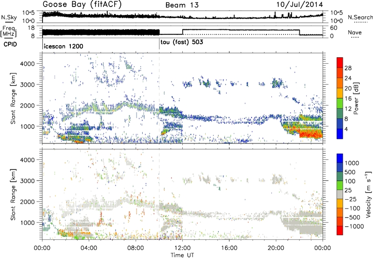
Task: Click the '1000' tick on Velocity scale
Action: (352, 163)
